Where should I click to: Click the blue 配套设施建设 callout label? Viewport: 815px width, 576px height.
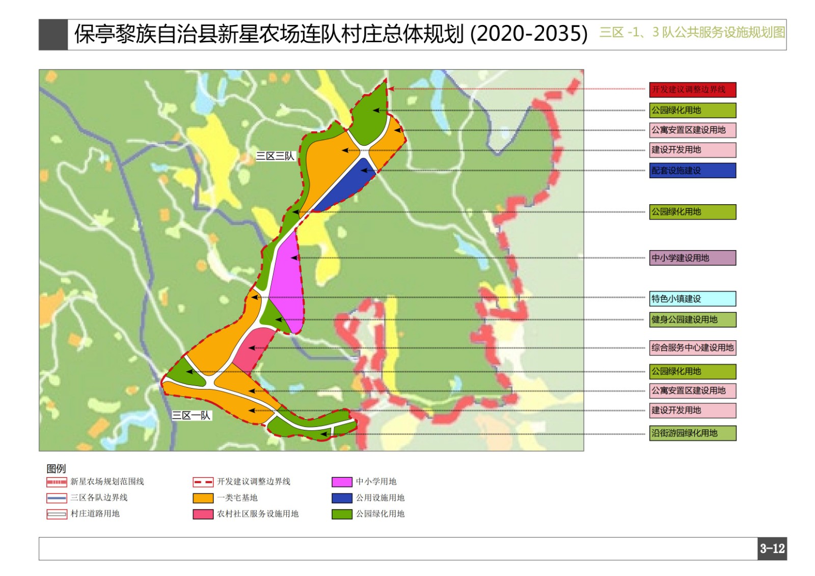692,171
